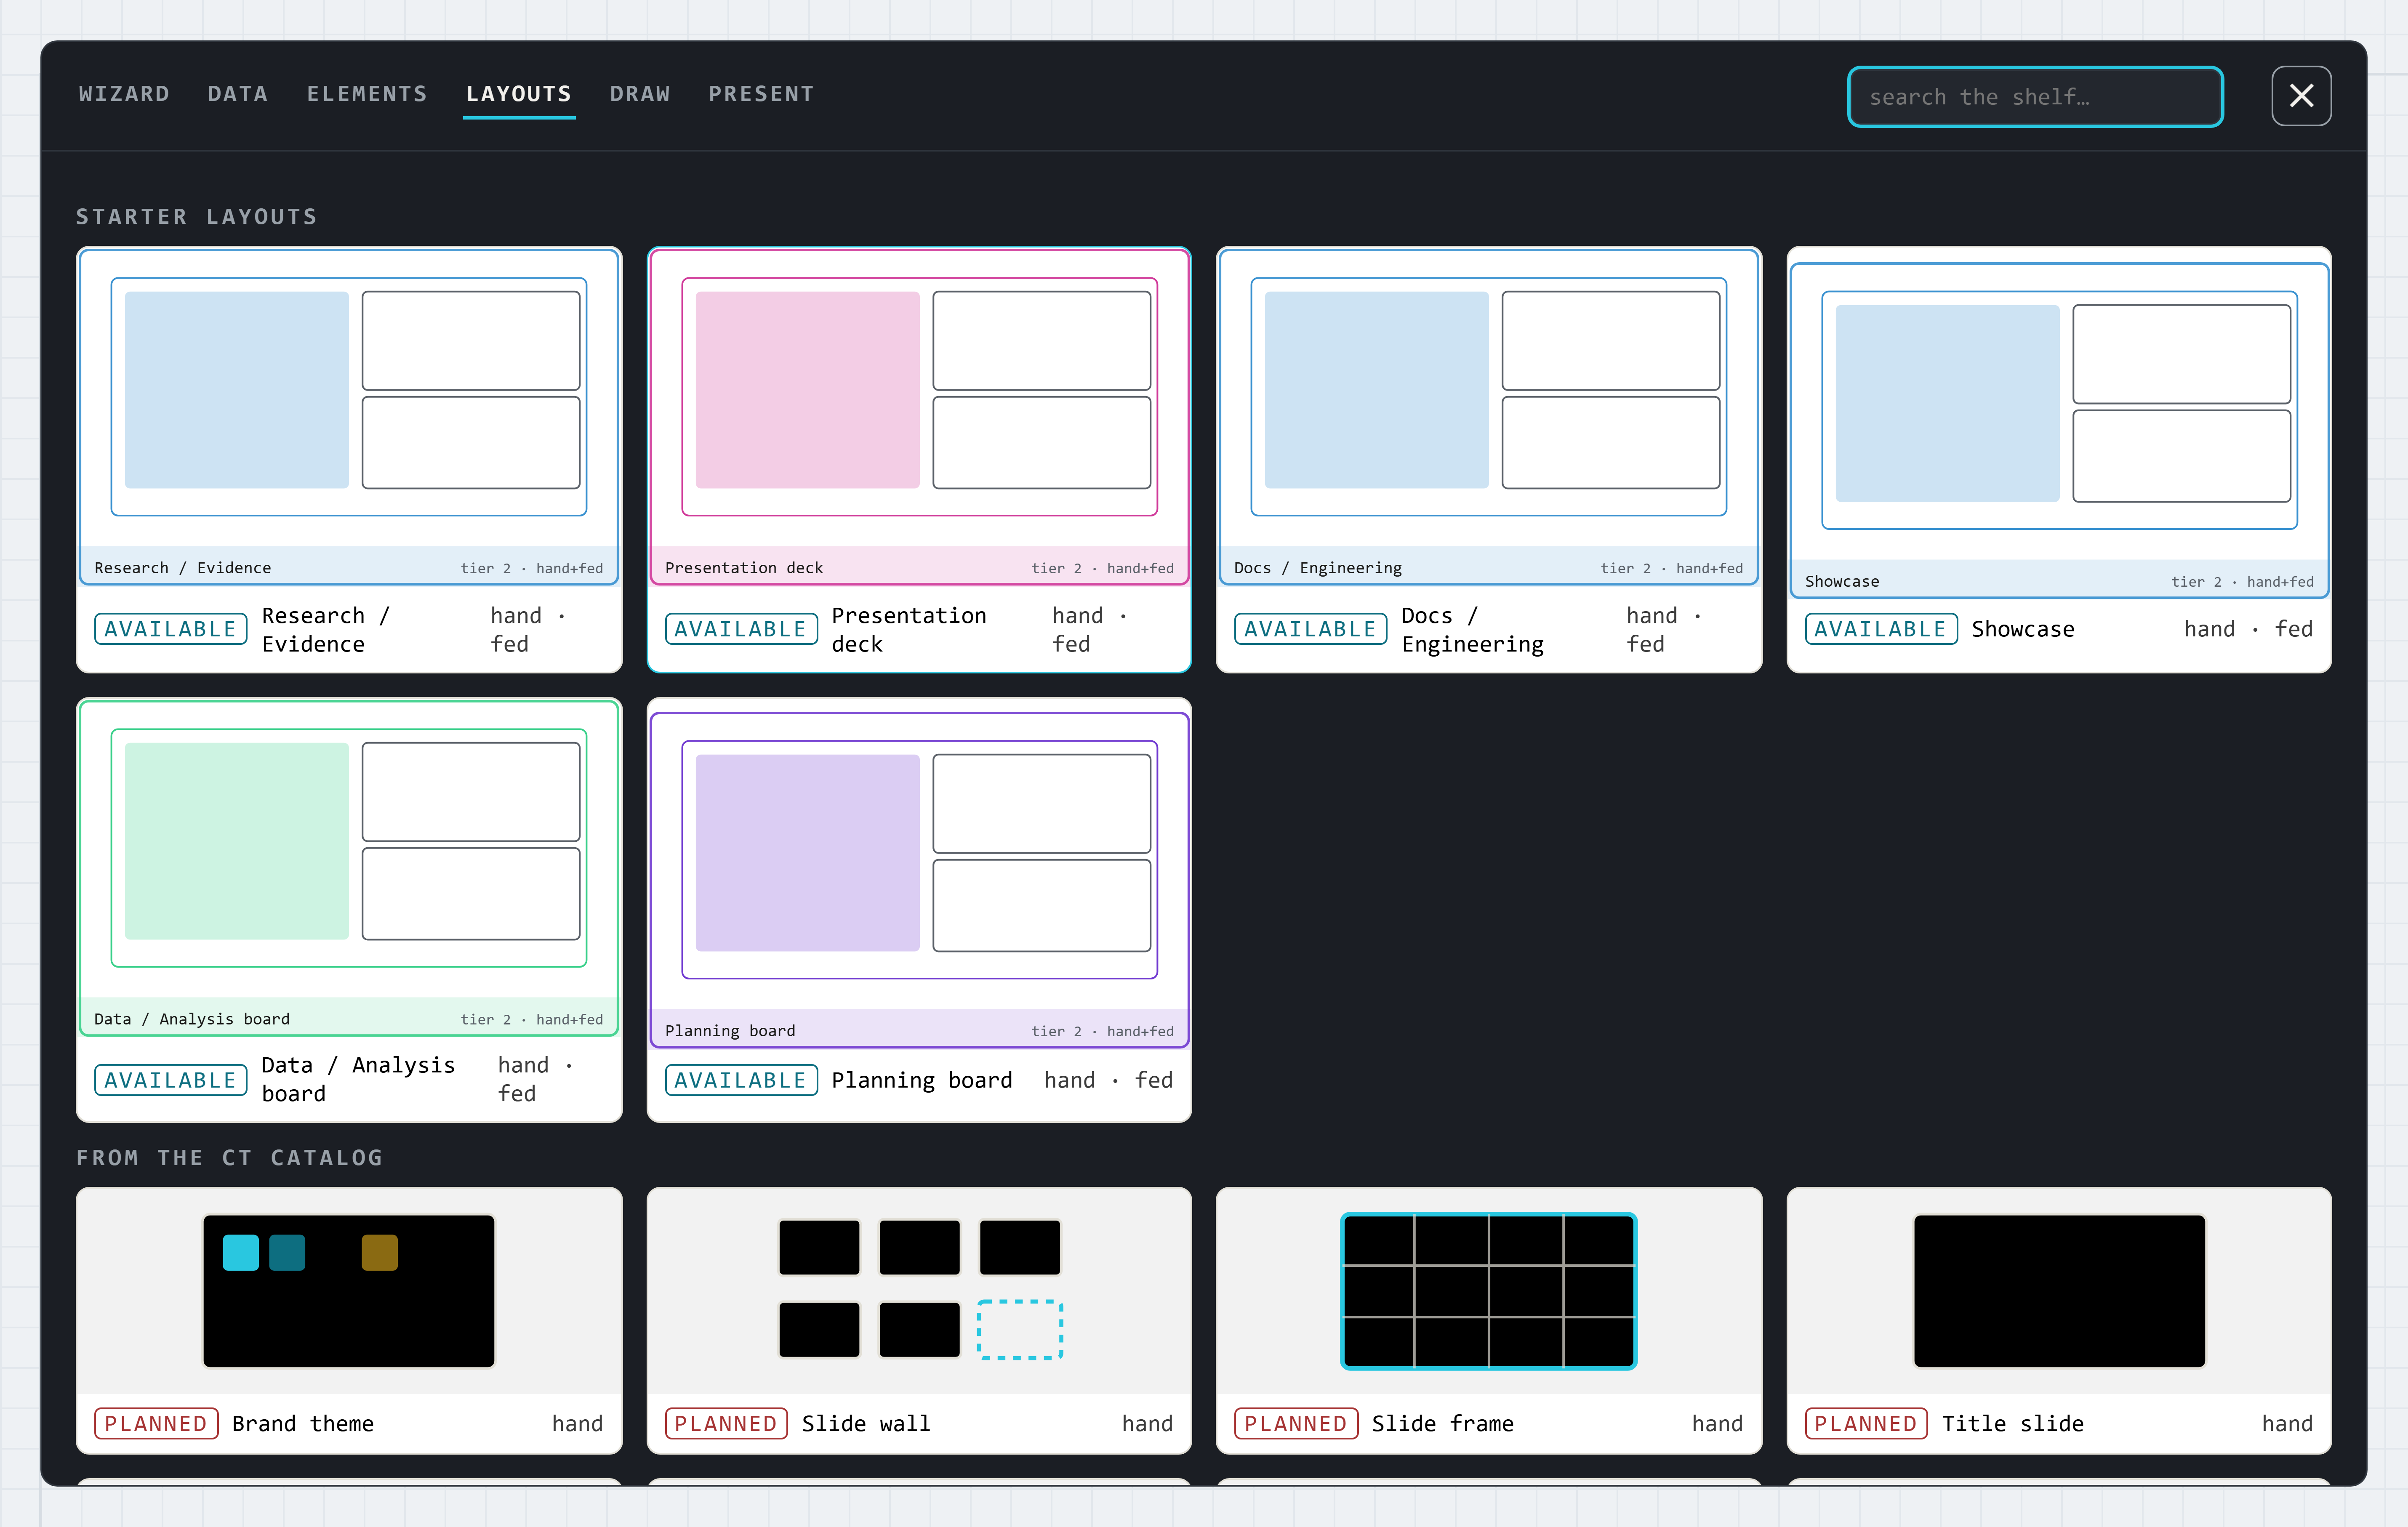
Task: Click AVAILABLE badge on Showcase card
Action: [1880, 629]
